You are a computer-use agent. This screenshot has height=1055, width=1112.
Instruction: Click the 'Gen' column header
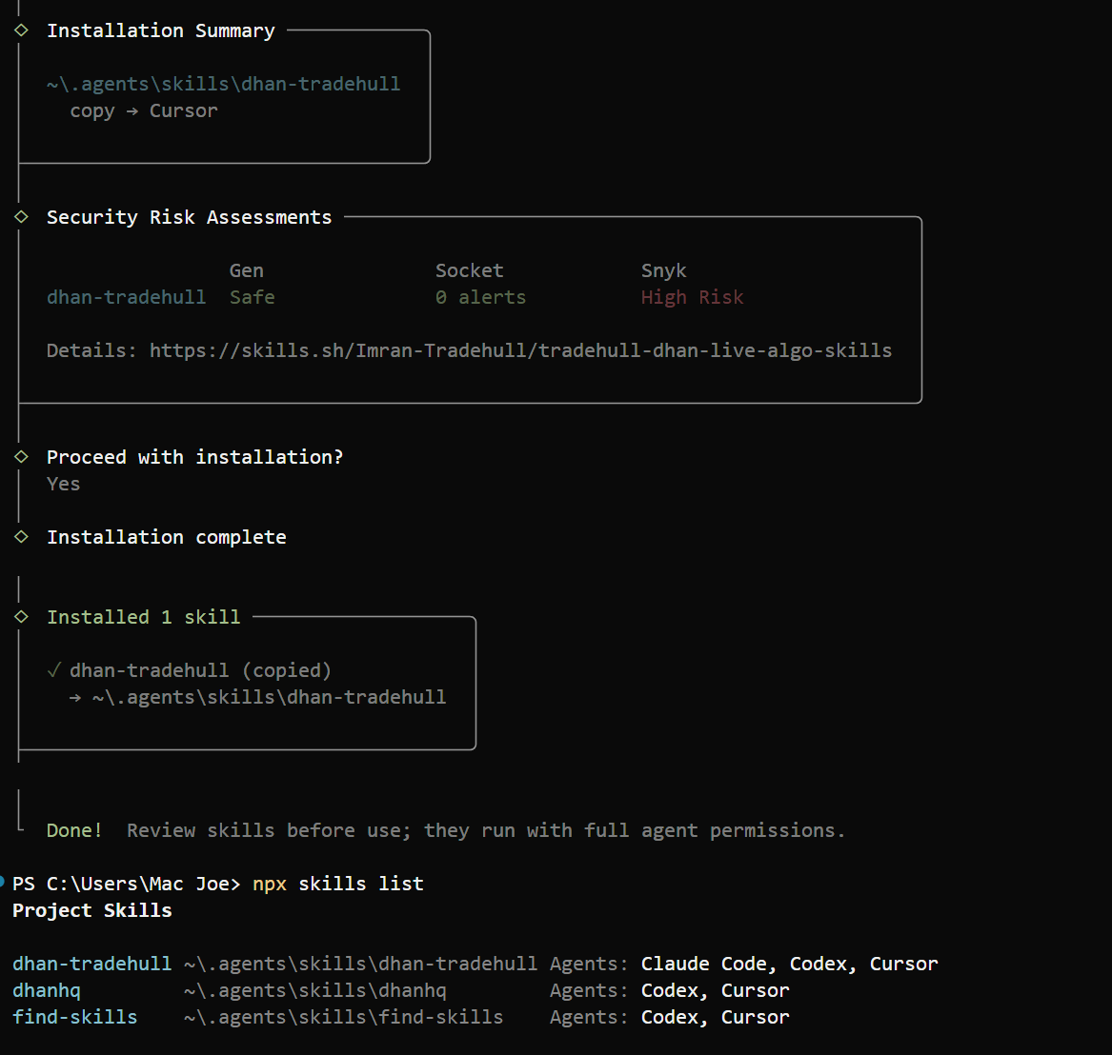coord(247,270)
